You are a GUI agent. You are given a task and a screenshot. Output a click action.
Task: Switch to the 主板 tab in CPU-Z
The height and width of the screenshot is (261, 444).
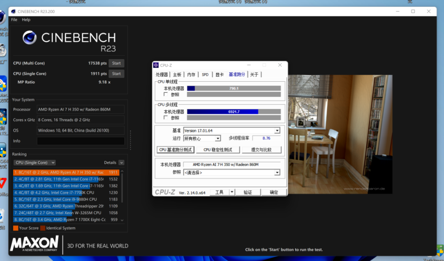click(x=177, y=75)
